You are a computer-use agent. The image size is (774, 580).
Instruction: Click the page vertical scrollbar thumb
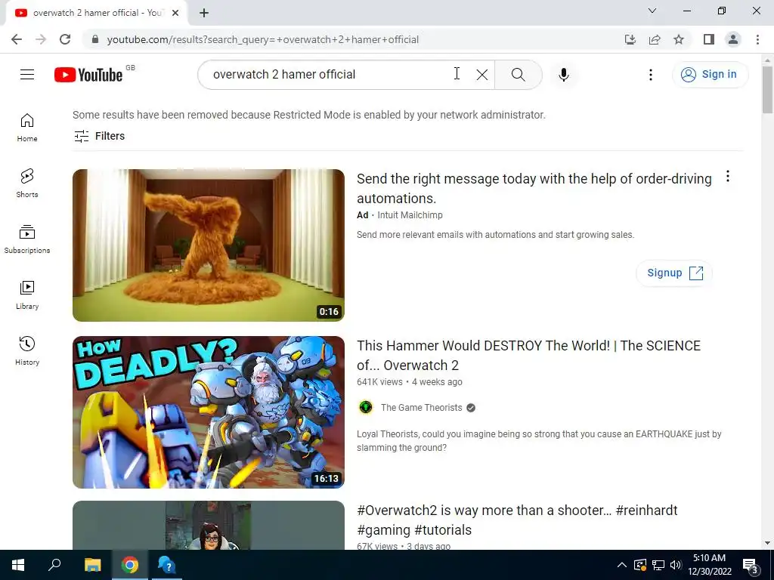tap(767, 89)
